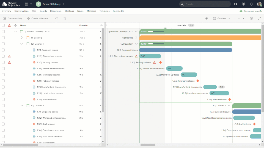Open the Recycle Bin tab
Screen dimensions: 264x148
[x=119, y=11]
